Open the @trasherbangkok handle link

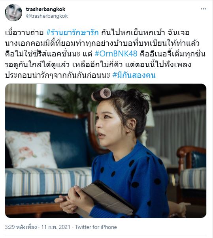[47, 16]
